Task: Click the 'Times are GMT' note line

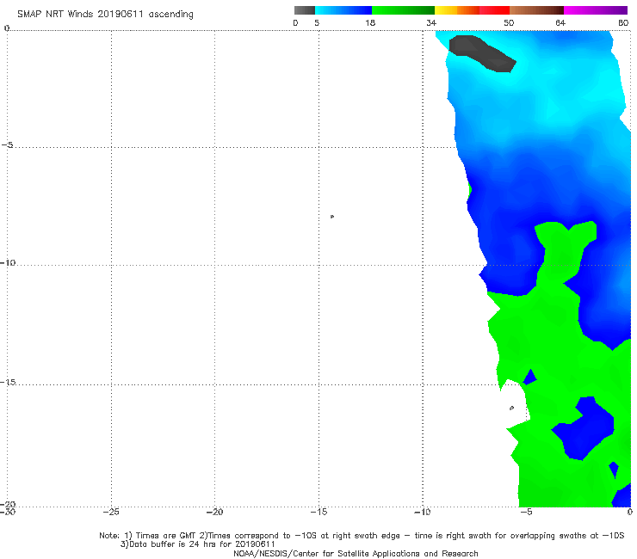Action: [x=362, y=536]
